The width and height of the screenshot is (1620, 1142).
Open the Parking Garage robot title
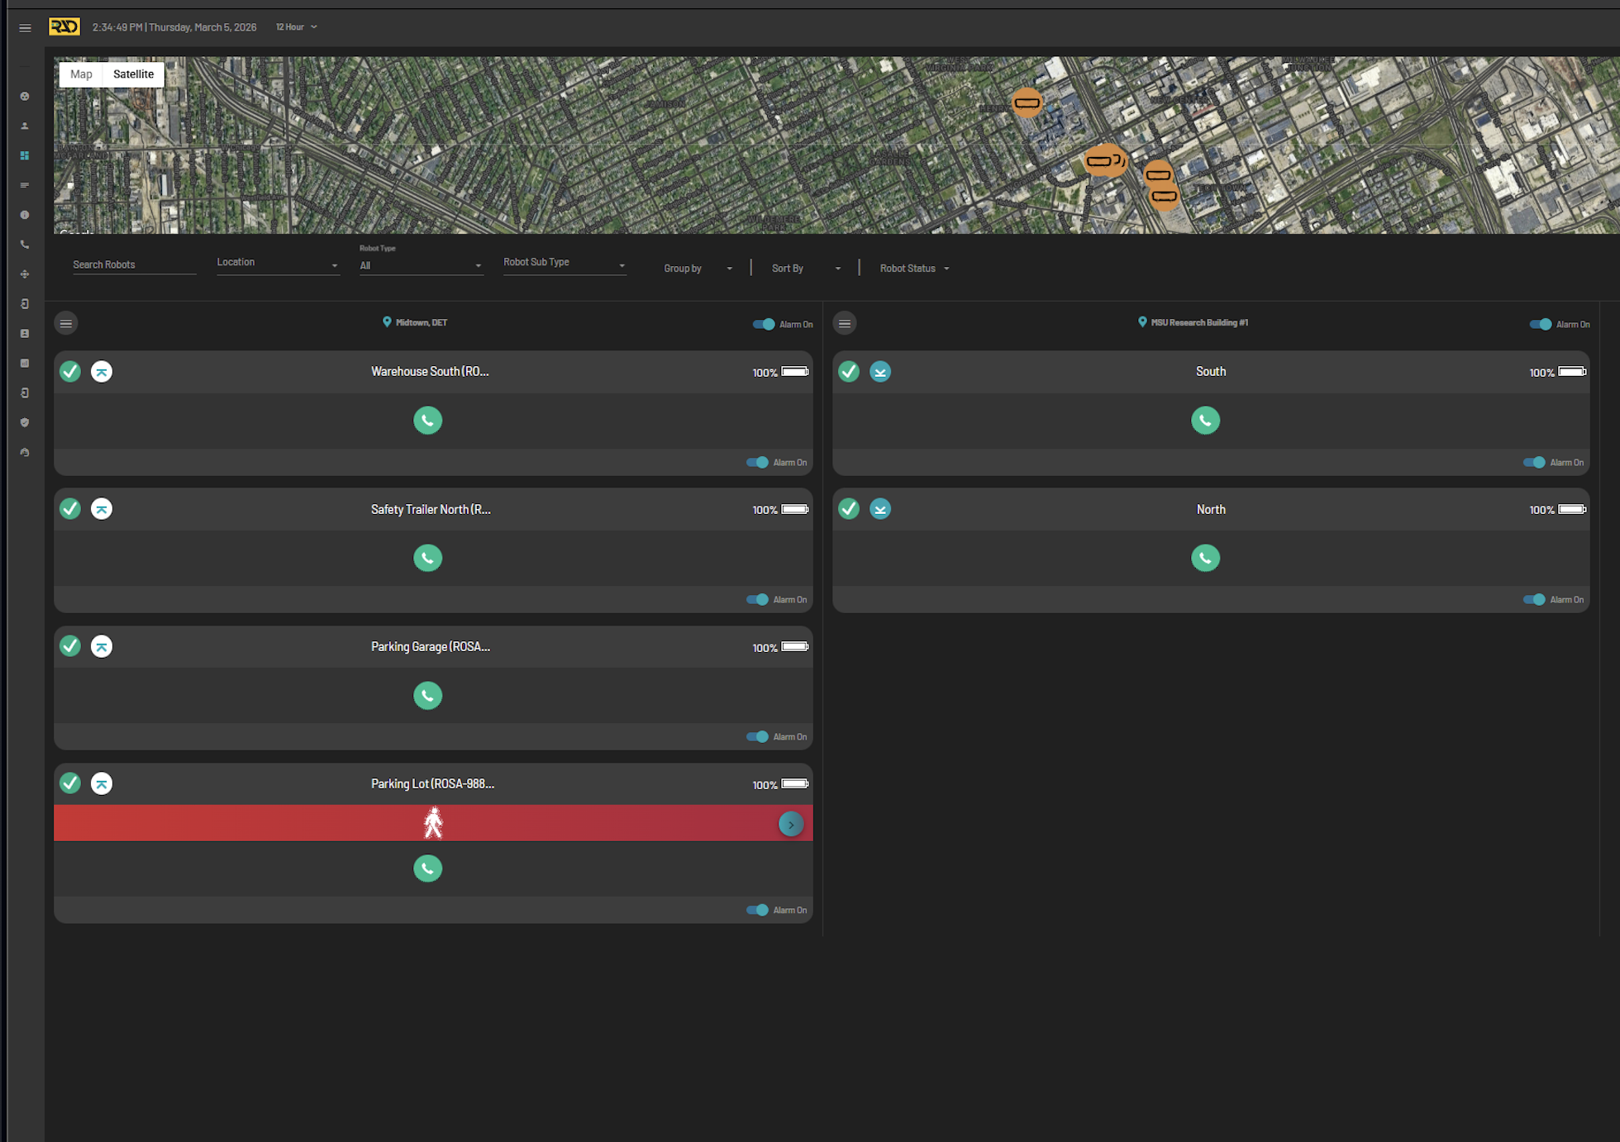[x=431, y=647]
